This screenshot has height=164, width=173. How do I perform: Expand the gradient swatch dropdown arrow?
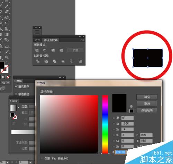[18, 108]
